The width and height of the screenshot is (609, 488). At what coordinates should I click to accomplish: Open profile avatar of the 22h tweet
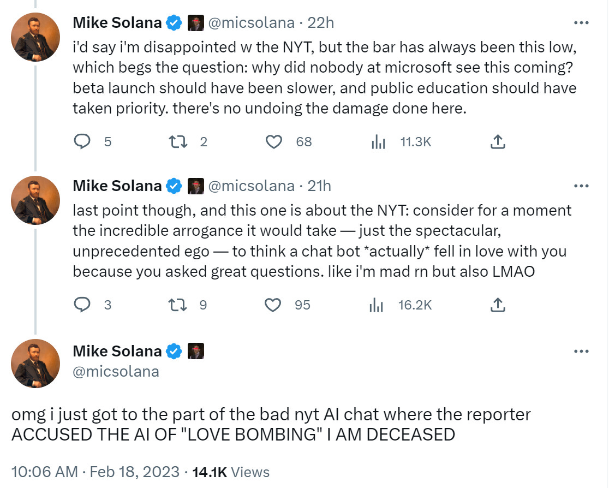click(36, 37)
